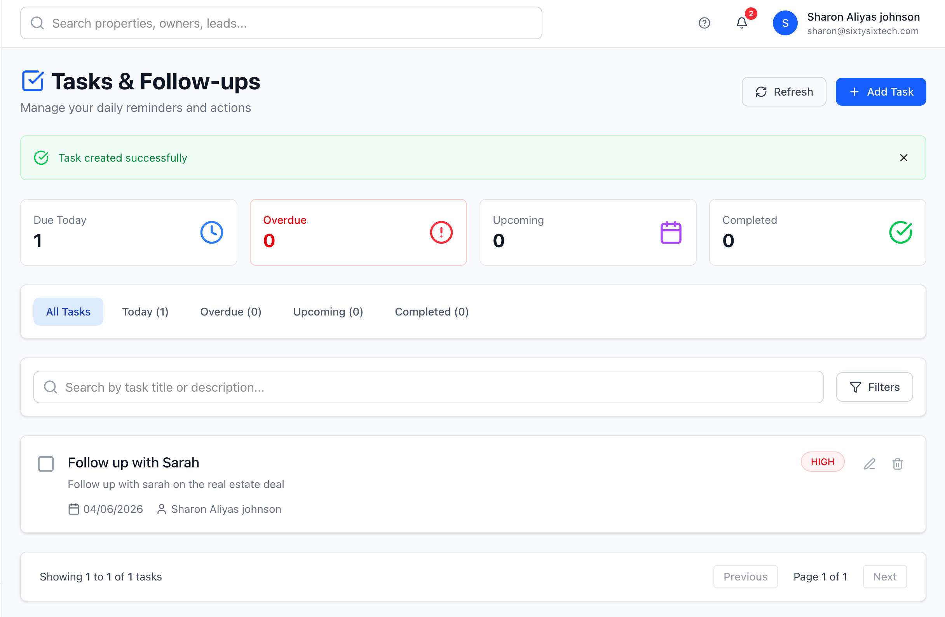Open the Due Today summary card
The image size is (945, 617).
click(x=129, y=232)
